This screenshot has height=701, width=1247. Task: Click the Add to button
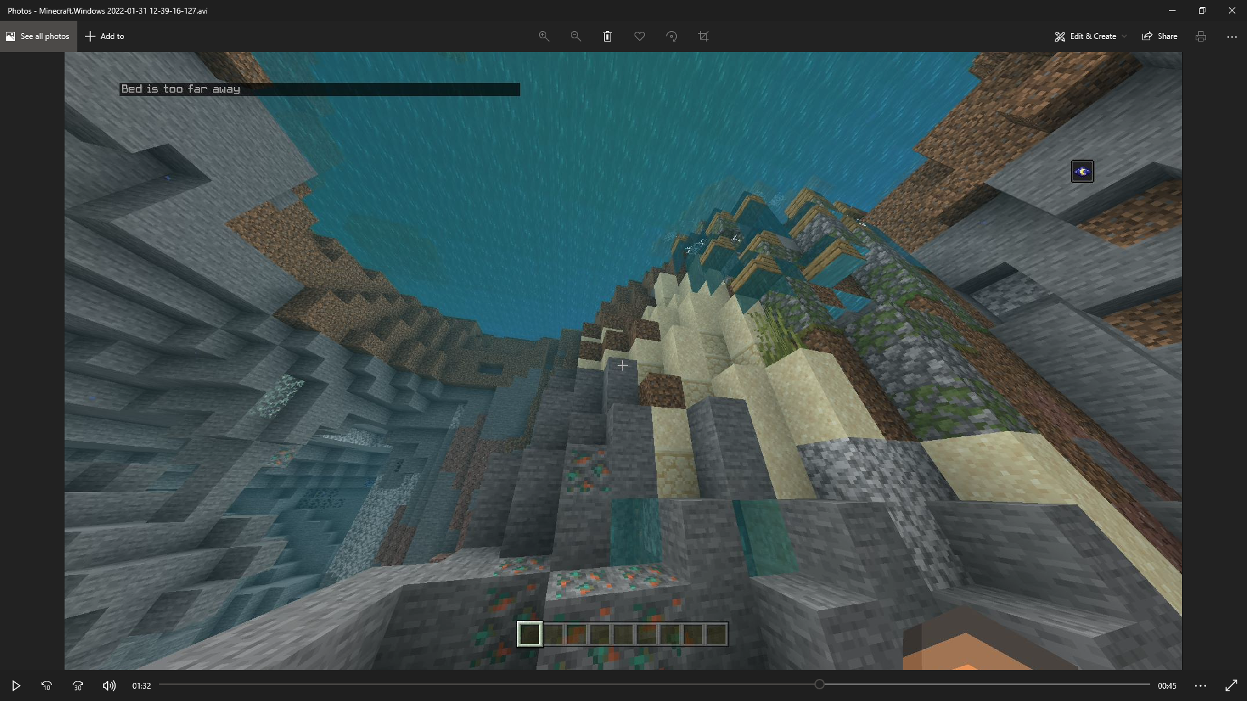pyautogui.click(x=105, y=36)
